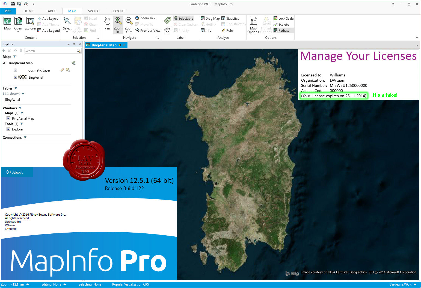Select the BingAerial Map document tab
Screen dimensions: 421x288
(106, 45)
